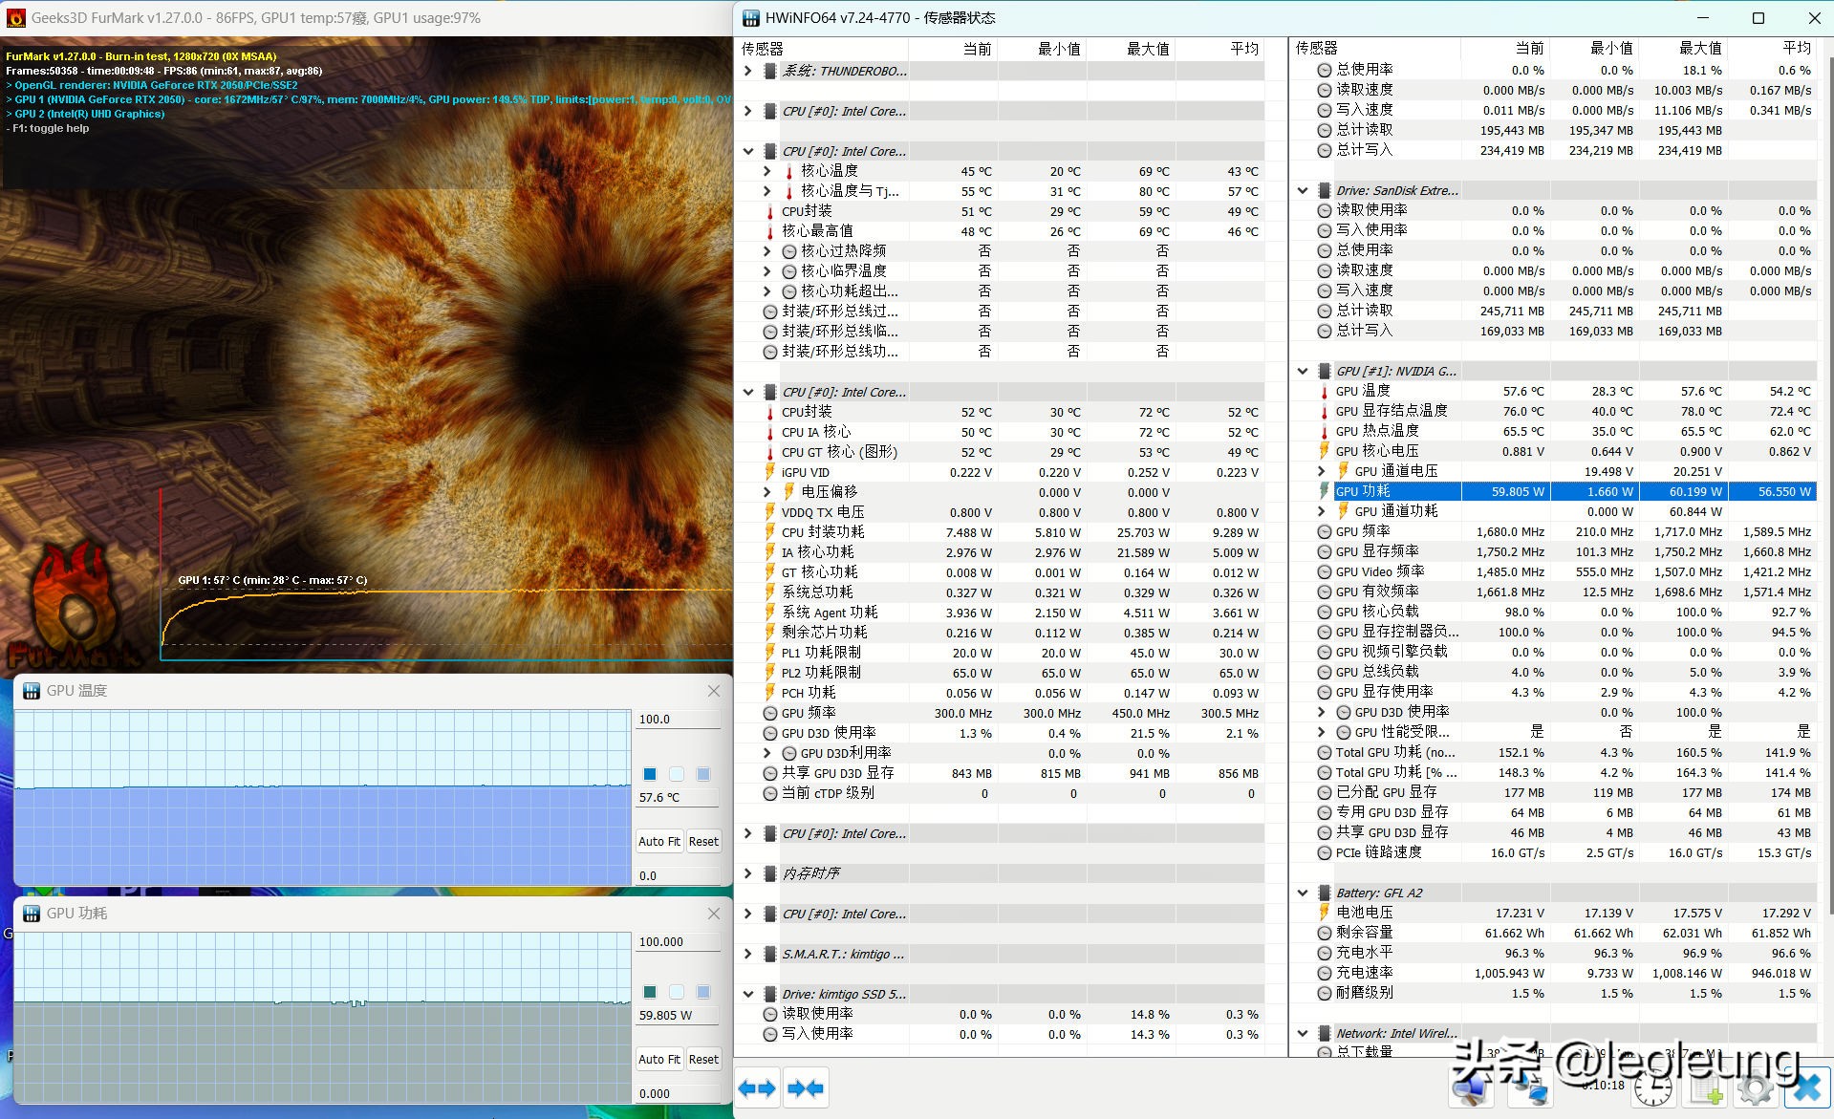Click the network computers remote icon
This screenshot has height=1119, width=1834.
pyautogui.click(x=1529, y=1089)
